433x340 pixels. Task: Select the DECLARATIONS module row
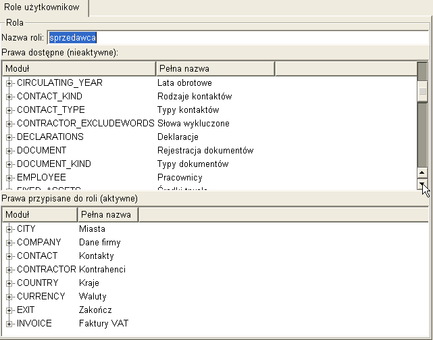50,137
